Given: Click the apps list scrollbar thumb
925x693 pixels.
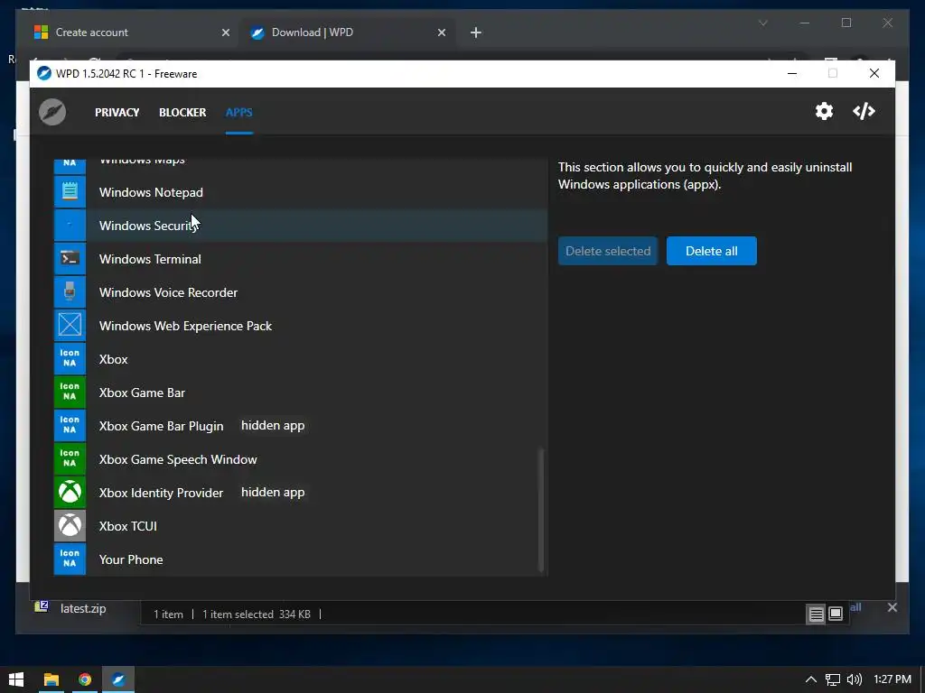Looking at the screenshot, I should click(541, 511).
